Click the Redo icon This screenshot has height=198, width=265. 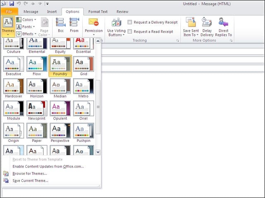tap(26, 4)
